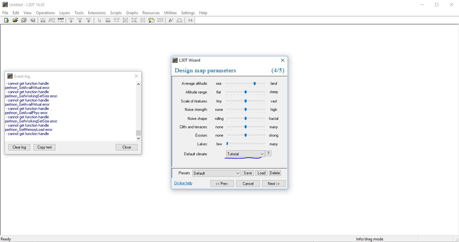The image size is (459, 242).
Task: Click 'Info/drag mode' in the status bar
Action: [x=369, y=239]
